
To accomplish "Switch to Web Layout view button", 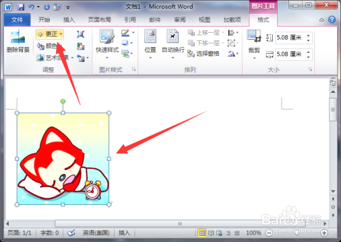I will (x=219, y=233).
